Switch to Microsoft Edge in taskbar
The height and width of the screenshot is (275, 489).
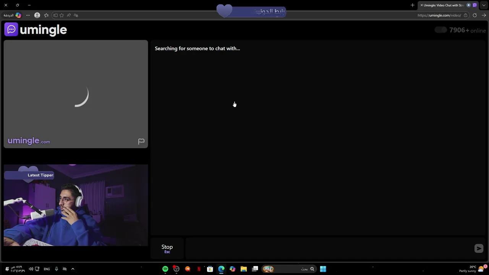click(221, 269)
